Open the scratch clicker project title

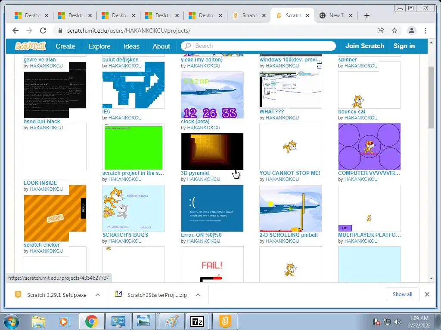[x=42, y=244]
